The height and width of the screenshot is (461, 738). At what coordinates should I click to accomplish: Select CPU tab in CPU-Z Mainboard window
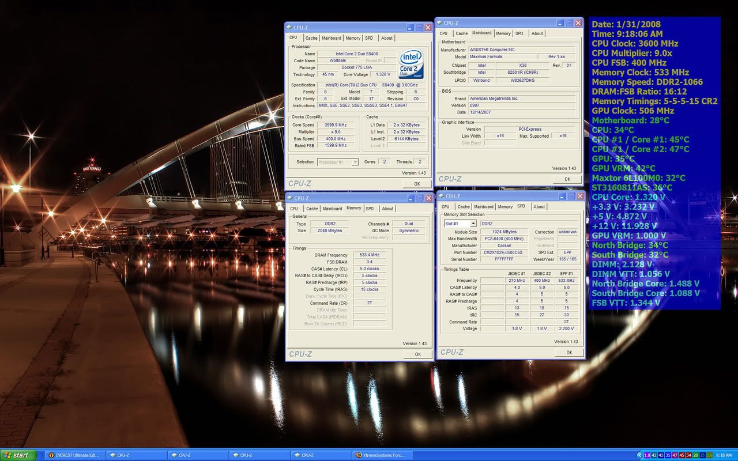[x=443, y=33]
